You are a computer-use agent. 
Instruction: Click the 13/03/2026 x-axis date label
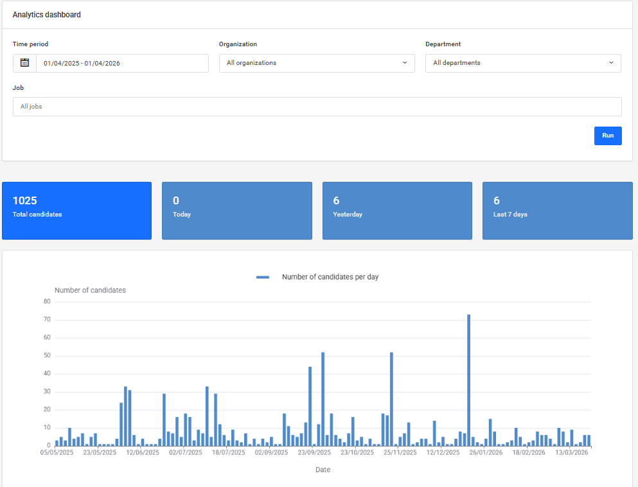[572, 452]
